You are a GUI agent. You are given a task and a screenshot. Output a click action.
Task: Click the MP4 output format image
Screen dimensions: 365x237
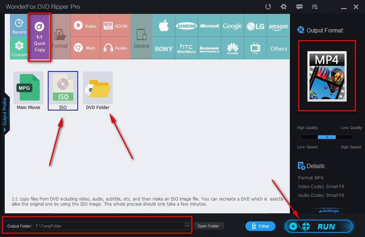[327, 76]
